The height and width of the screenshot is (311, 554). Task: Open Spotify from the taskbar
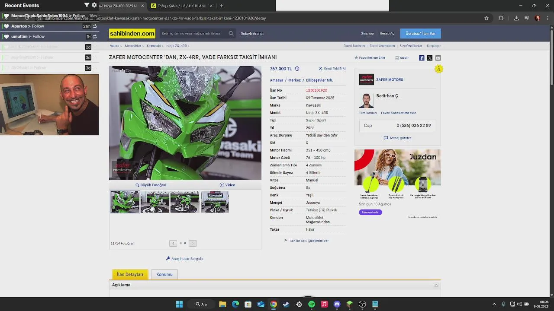[312, 304]
